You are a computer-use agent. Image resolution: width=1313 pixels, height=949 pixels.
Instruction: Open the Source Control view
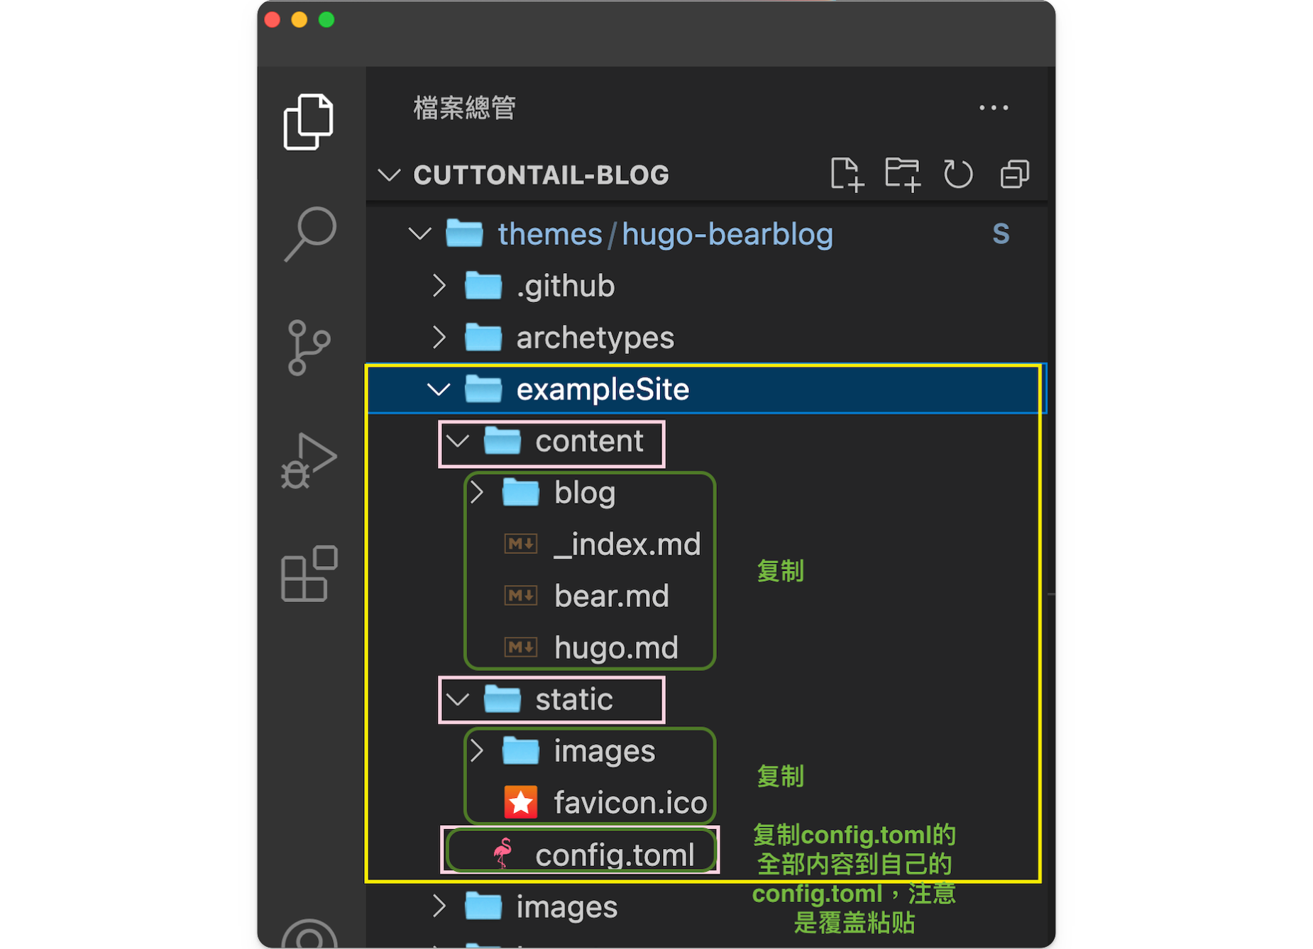(308, 347)
